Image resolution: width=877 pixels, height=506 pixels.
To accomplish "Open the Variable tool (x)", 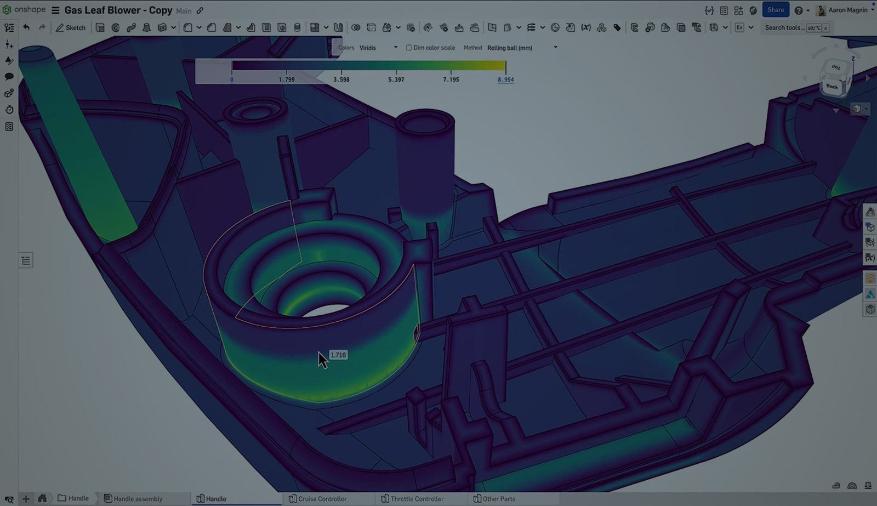I will (x=586, y=27).
